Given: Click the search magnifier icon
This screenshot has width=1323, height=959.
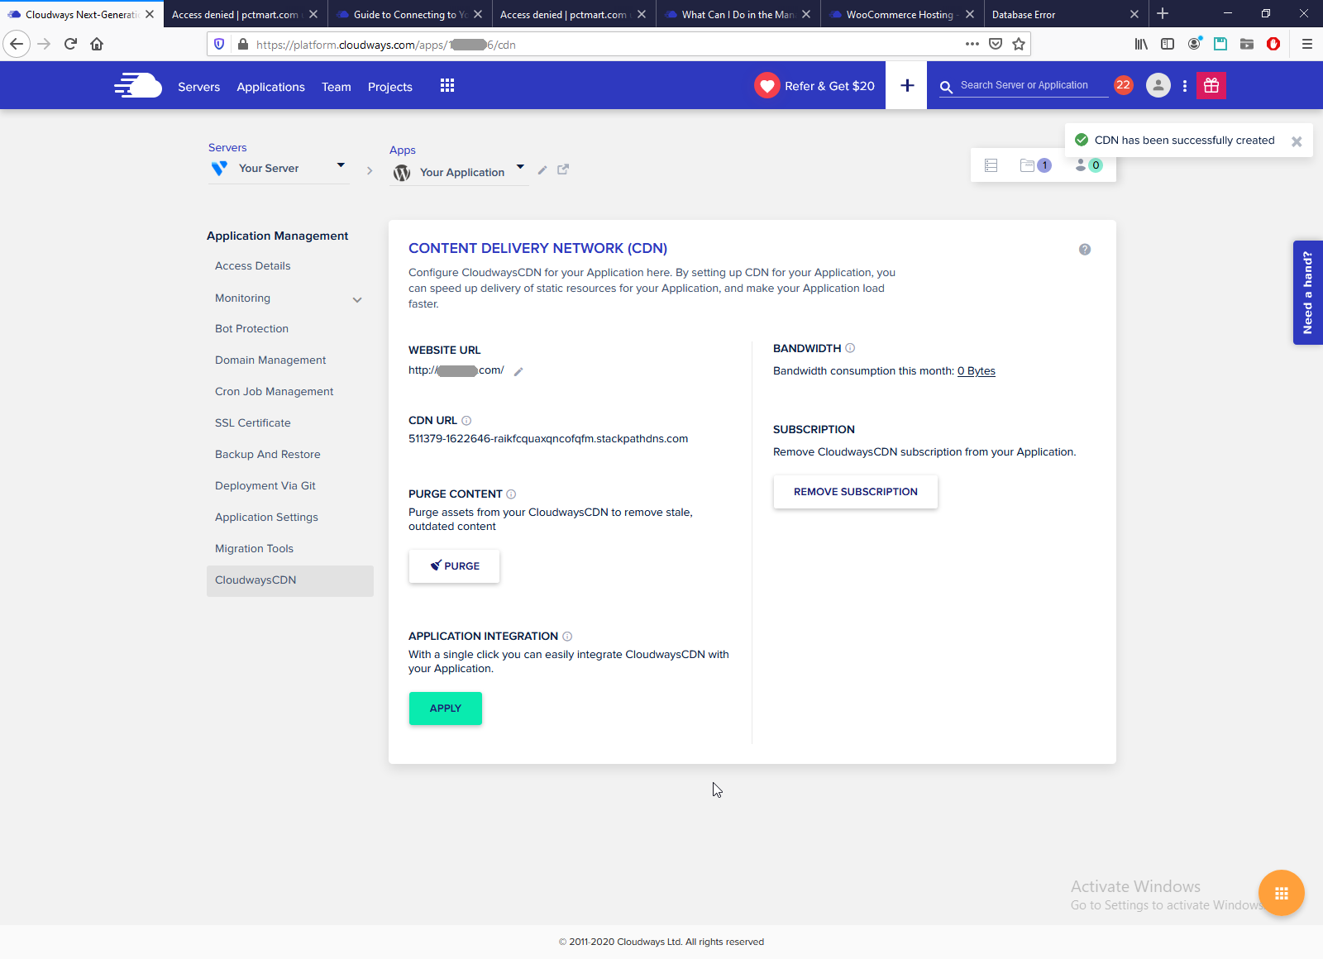Looking at the screenshot, I should [947, 86].
